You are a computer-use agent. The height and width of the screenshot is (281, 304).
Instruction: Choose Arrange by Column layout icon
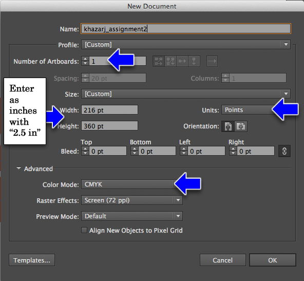pyautogui.click(x=194, y=61)
